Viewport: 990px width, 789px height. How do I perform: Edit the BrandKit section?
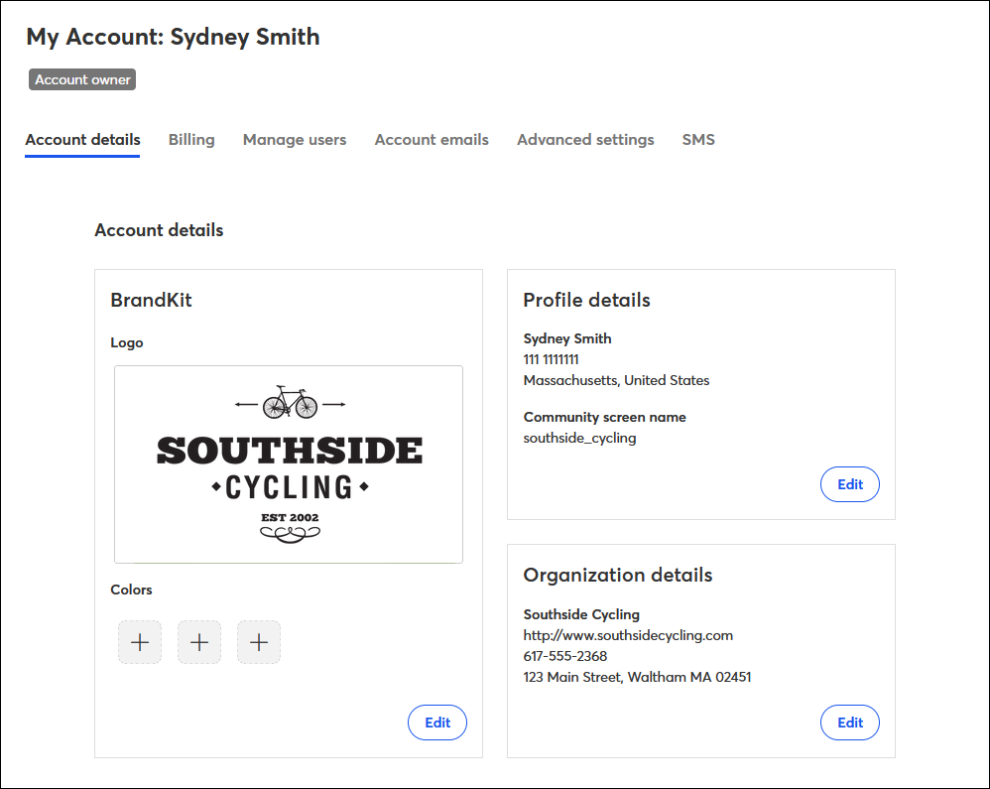pos(436,723)
